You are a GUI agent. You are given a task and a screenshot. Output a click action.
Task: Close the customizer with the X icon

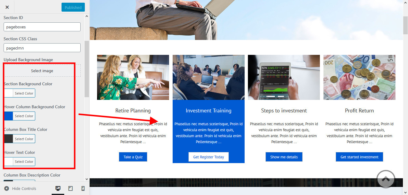click(x=7, y=7)
